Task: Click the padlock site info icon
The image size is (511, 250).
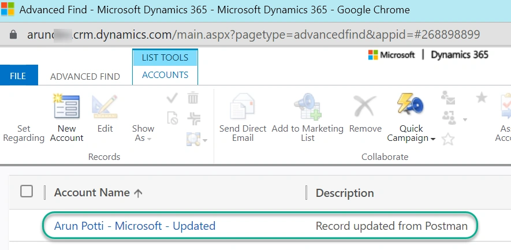Action: pos(13,35)
